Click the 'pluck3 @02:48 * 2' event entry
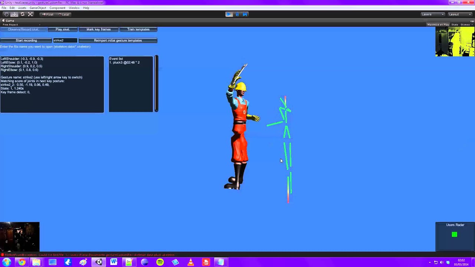 click(x=124, y=63)
